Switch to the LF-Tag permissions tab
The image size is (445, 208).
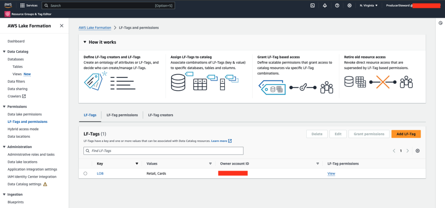tap(122, 115)
